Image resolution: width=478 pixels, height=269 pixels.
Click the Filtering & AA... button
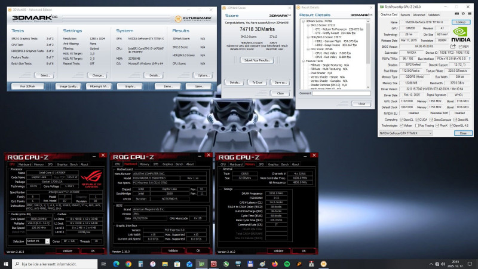(x=99, y=86)
